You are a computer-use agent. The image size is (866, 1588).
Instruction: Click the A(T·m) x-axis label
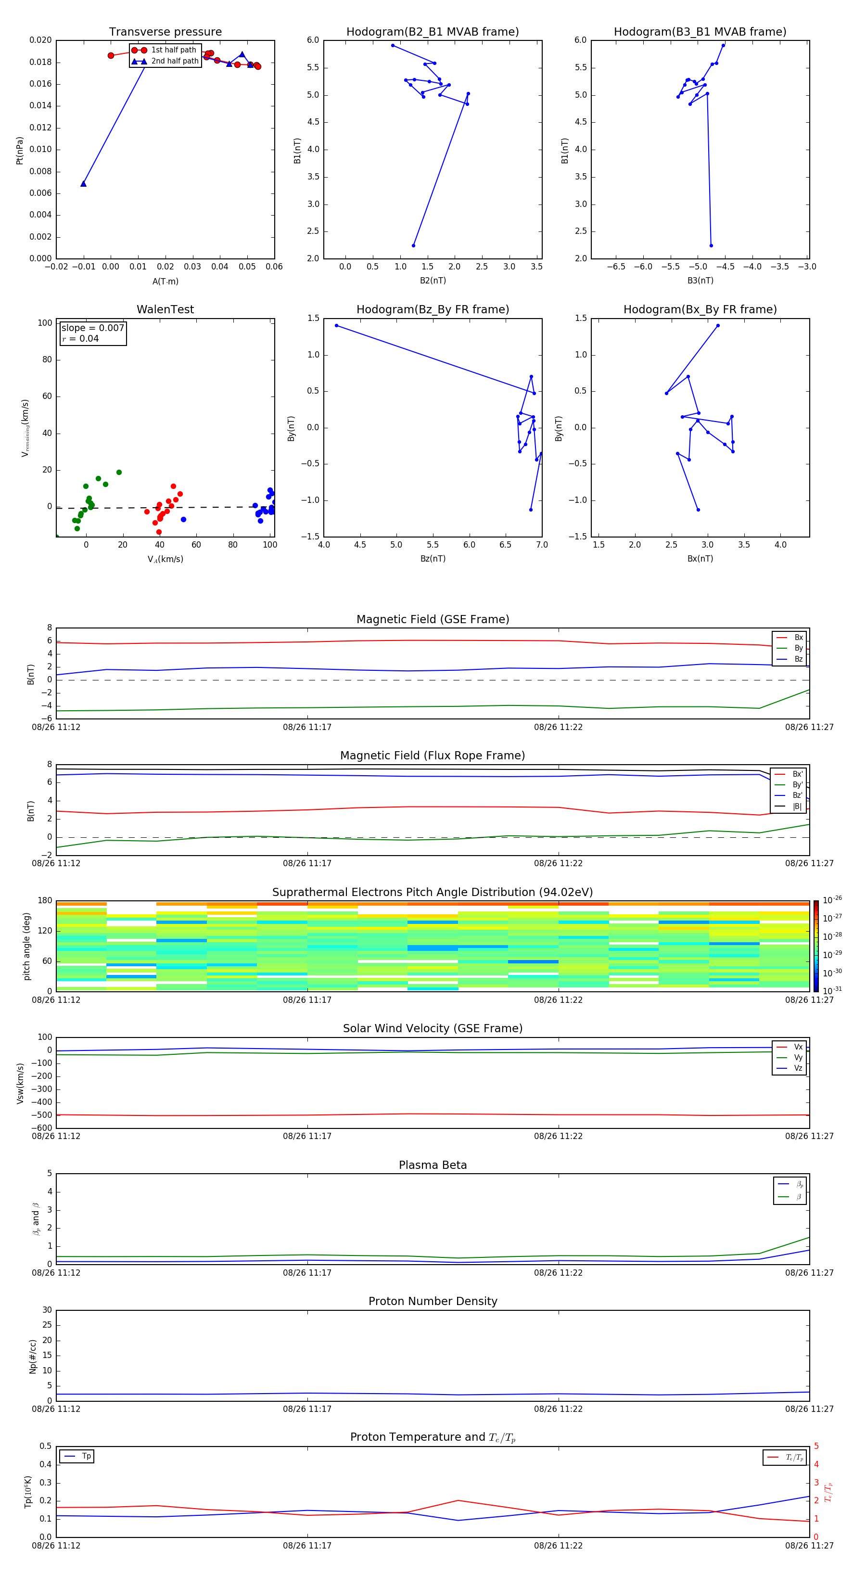tap(165, 282)
